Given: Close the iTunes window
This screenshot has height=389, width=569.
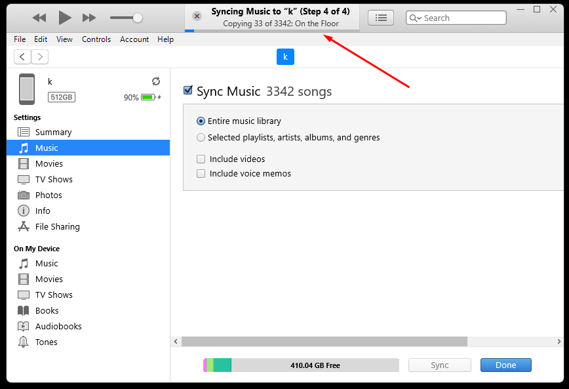Looking at the screenshot, I should pyautogui.click(x=553, y=9).
